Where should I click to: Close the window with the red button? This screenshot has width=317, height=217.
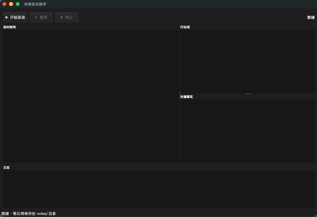(x=4, y=4)
